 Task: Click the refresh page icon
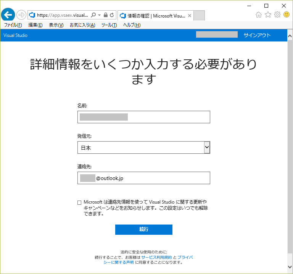click(x=112, y=15)
